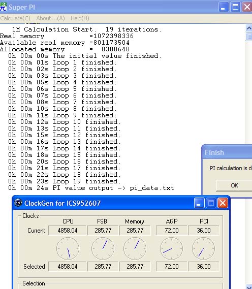Image resolution: width=252 pixels, height=289 pixels.
Task: Click the 'Available real memory =801173504' line
Action: [65, 43]
